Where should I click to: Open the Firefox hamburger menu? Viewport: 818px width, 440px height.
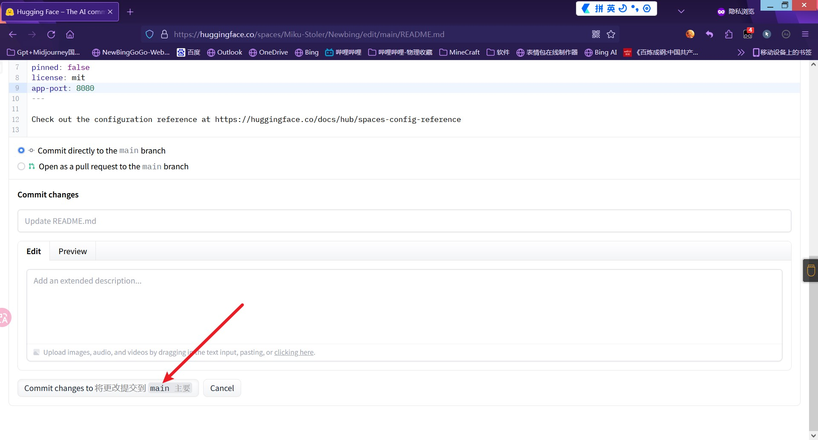(805, 34)
